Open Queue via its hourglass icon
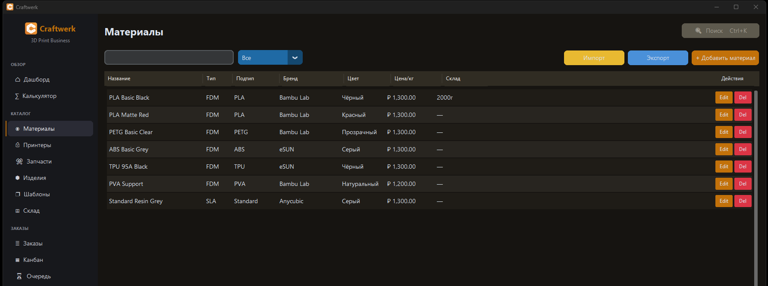This screenshot has height=286, width=768. click(19, 277)
